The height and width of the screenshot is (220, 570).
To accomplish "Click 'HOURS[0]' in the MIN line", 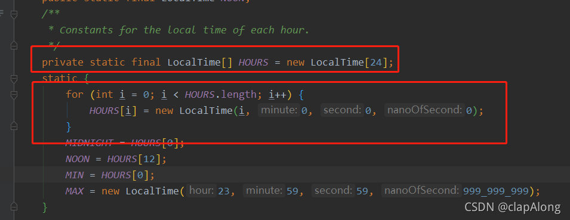I will pyautogui.click(x=125, y=175).
